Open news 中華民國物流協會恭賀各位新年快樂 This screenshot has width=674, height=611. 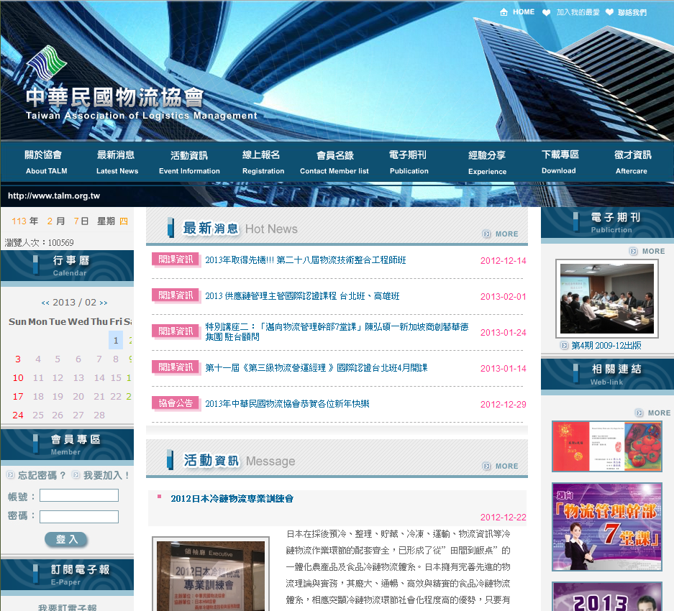pos(287,404)
